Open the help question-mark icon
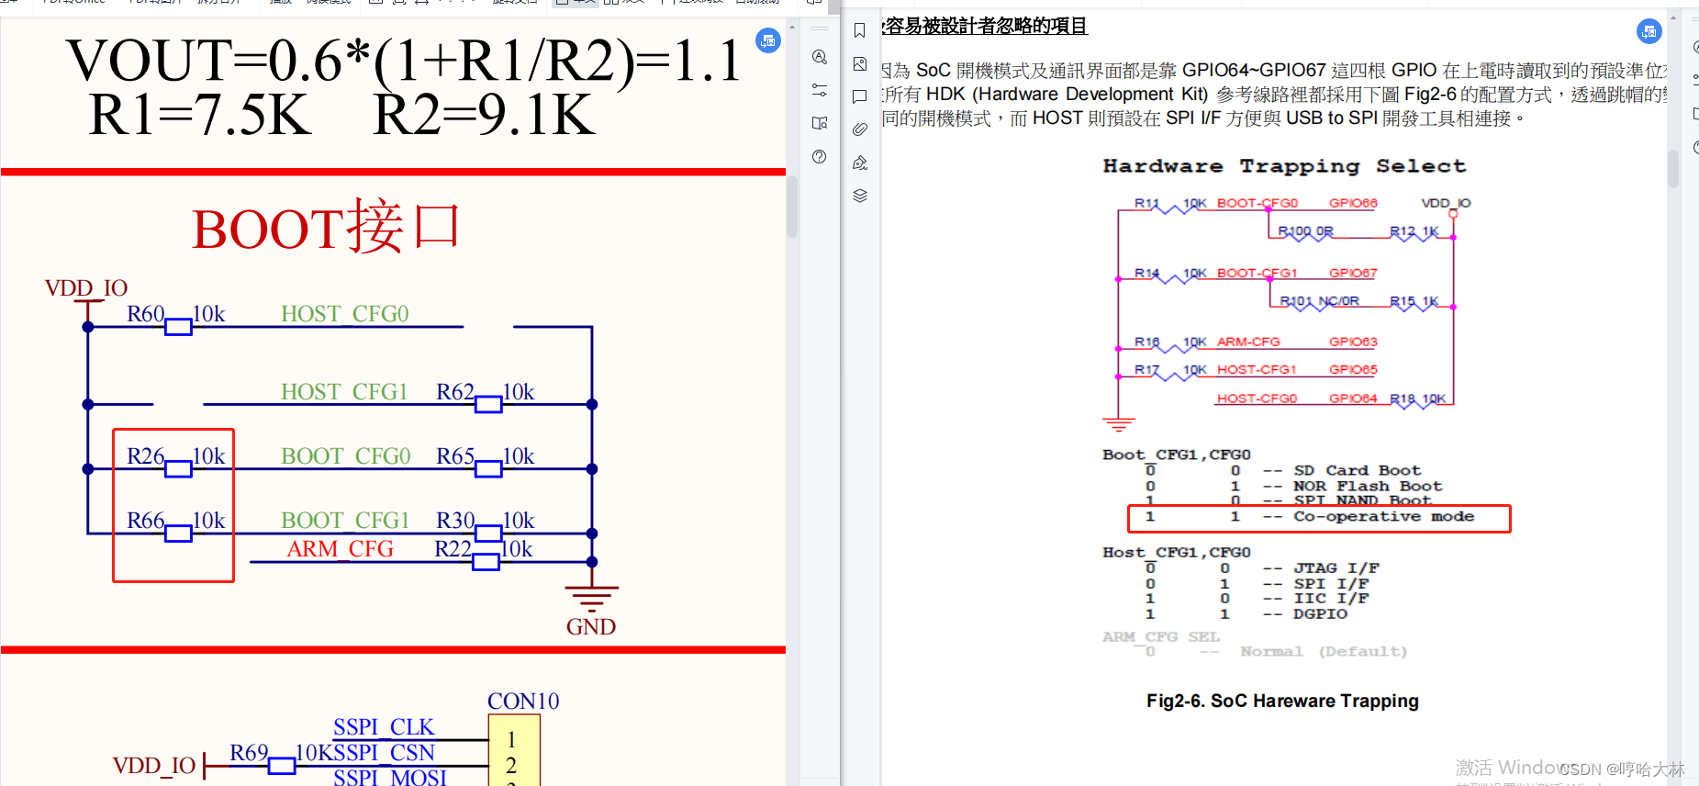 [x=820, y=157]
